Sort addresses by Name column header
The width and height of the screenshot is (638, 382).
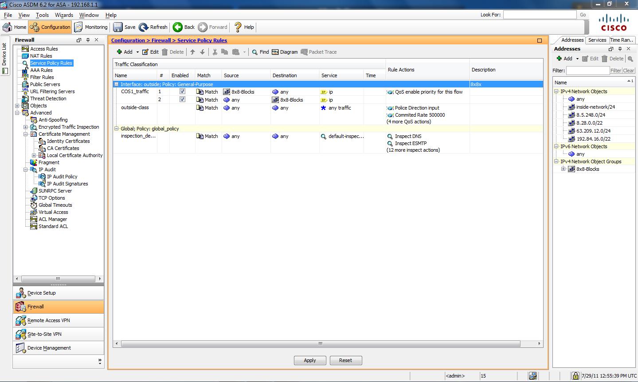point(594,83)
